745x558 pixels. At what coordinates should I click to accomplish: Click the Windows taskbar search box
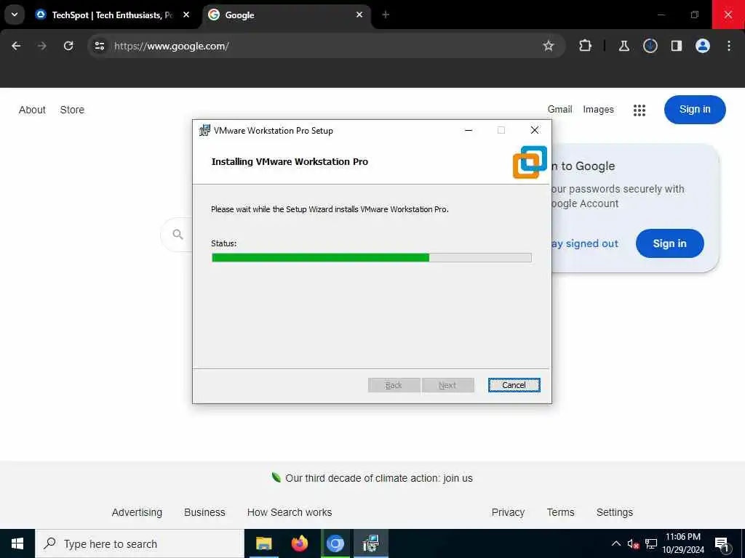[140, 543]
